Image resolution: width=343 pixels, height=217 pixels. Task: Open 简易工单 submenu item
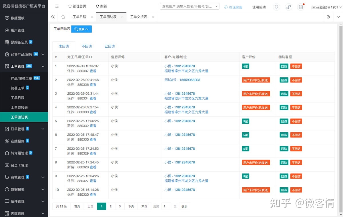click(x=24, y=88)
